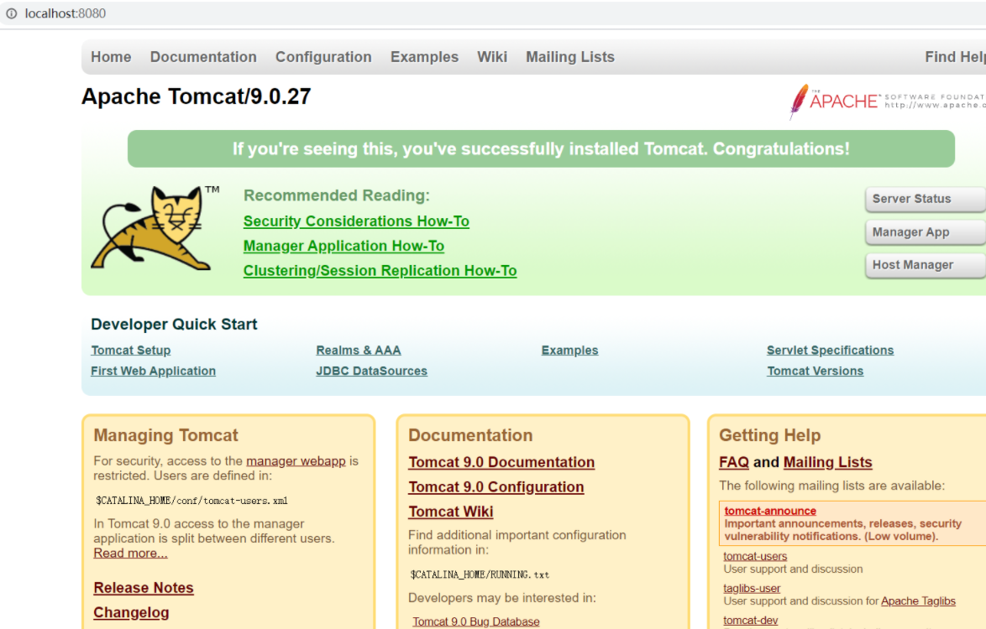Screen dimensions: 986x629
Task: Click the Server Status button
Action: (925, 199)
